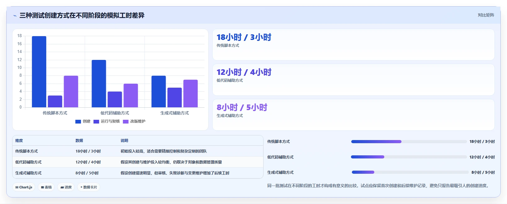507x204 pixels.
Task: Click the Chart.js chip
Action: tap(24, 187)
